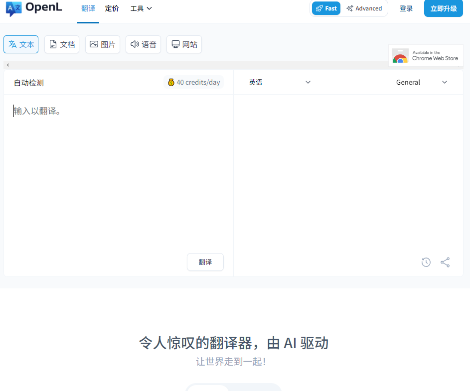470x391 pixels.
Task: Switch to Fast translation mode
Action: click(x=326, y=8)
